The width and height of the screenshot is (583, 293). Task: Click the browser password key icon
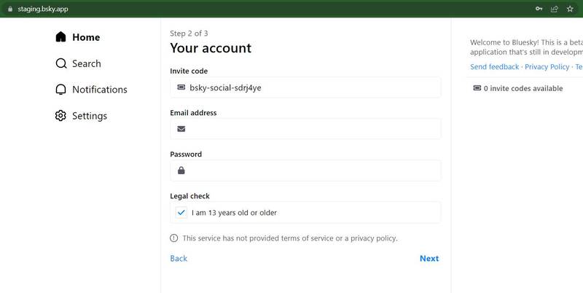click(539, 9)
